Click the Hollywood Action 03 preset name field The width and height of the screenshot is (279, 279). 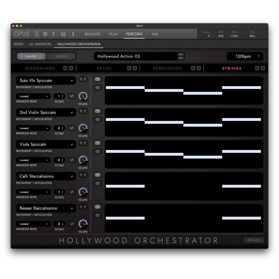tap(136, 56)
